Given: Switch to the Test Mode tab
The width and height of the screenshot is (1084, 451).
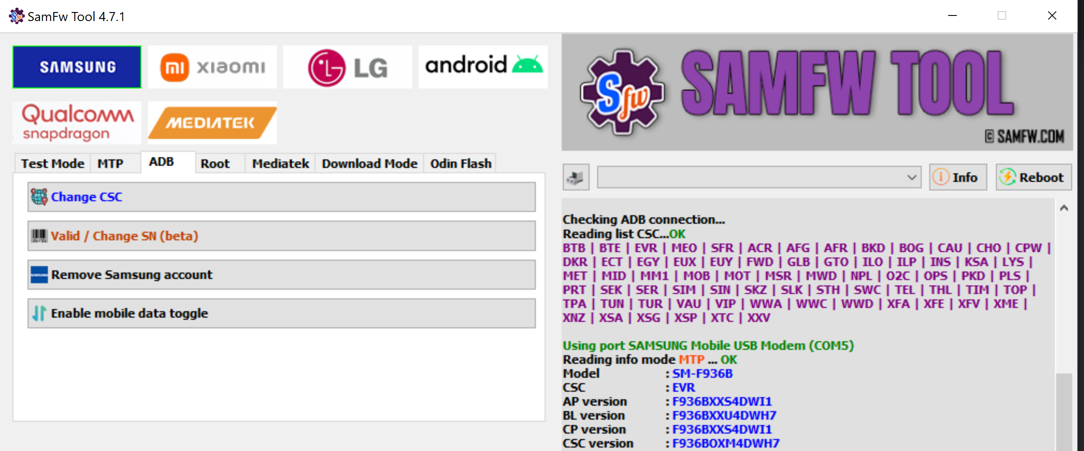Looking at the screenshot, I should [52, 164].
